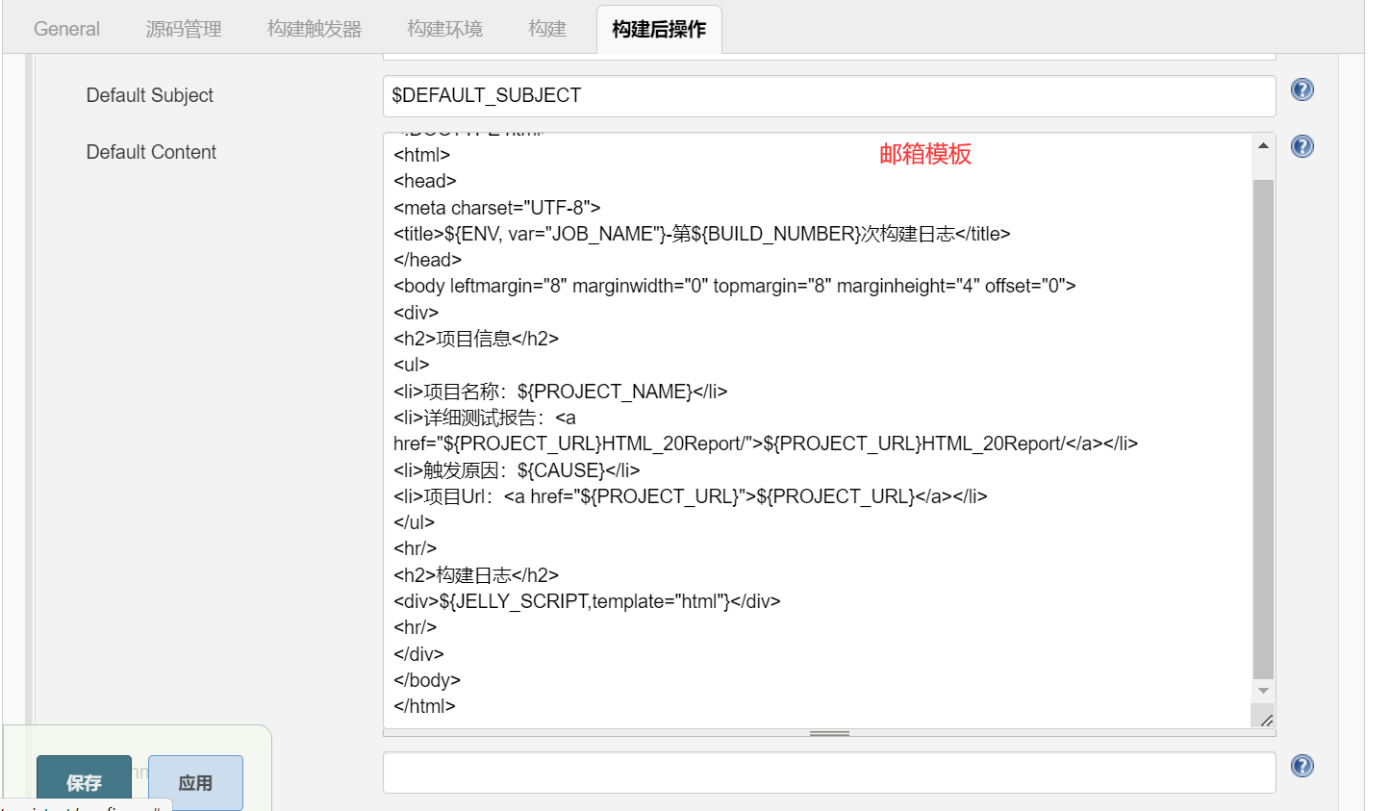Click the Default Subject input field
Image resolution: width=1390 pixels, height=811 pixels.
(829, 95)
